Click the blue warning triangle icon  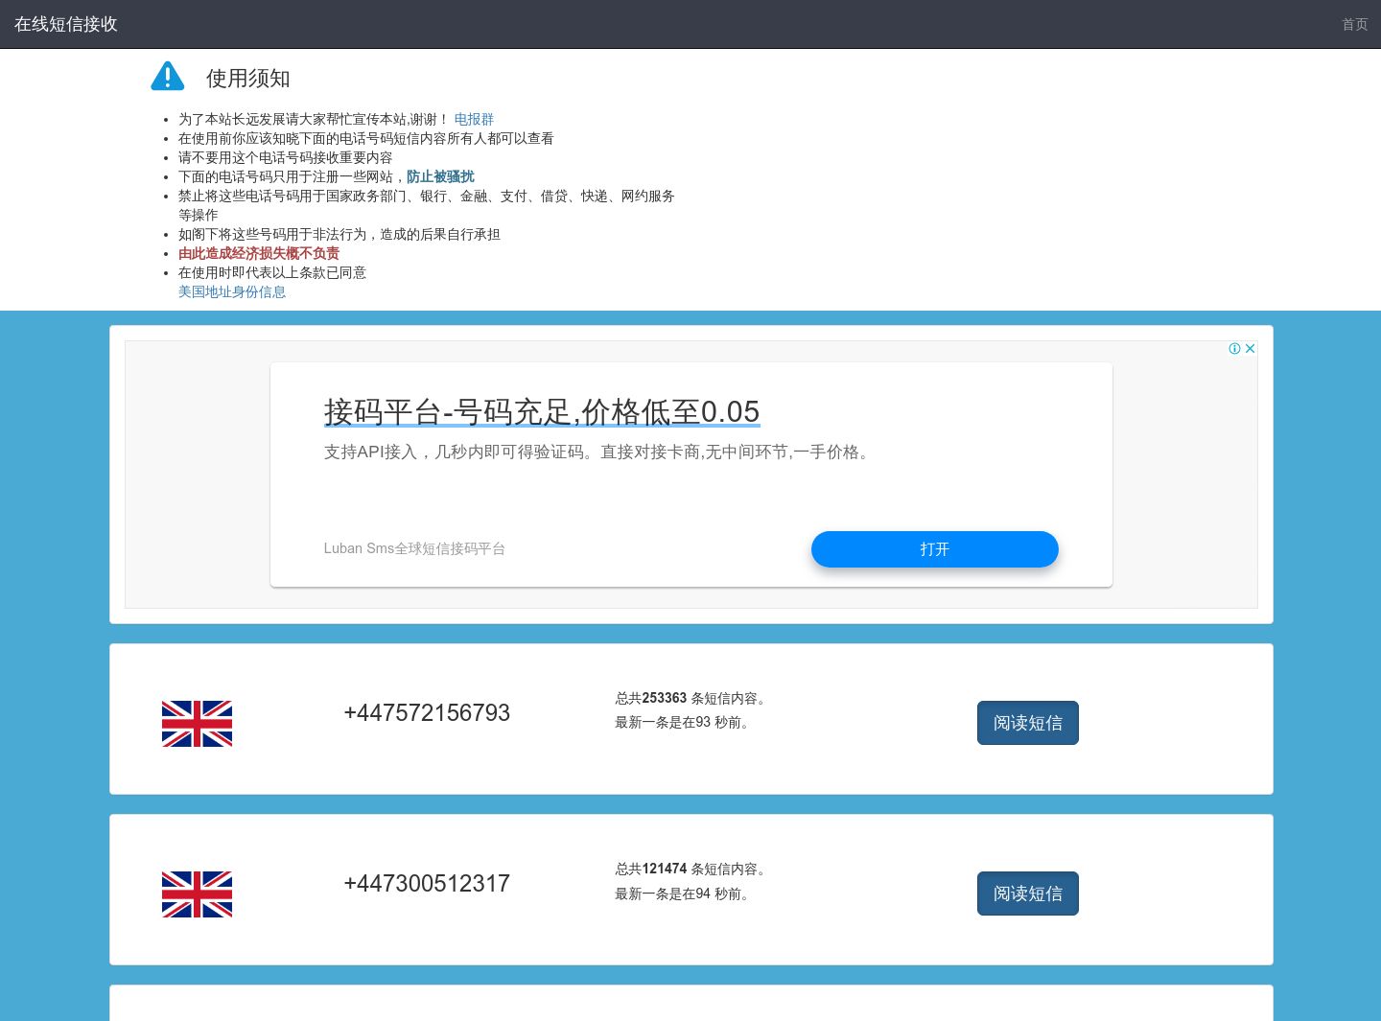pyautogui.click(x=168, y=77)
